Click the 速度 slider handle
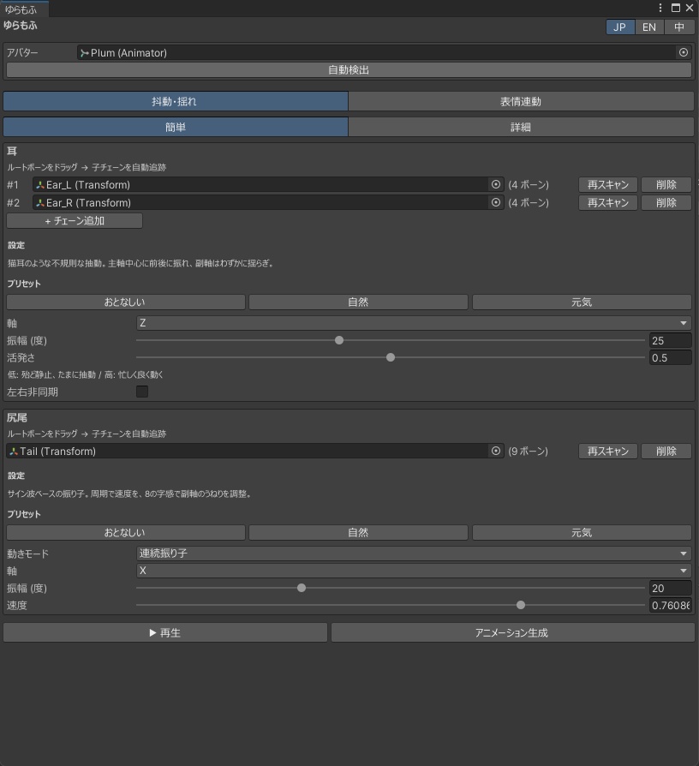The image size is (699, 766). [521, 605]
